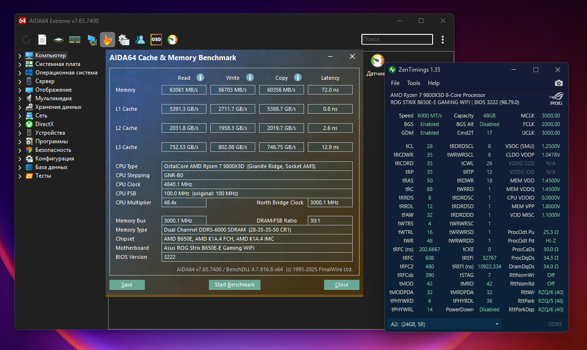
Task: Click the memory module toolbar icon
Action: coord(75,40)
